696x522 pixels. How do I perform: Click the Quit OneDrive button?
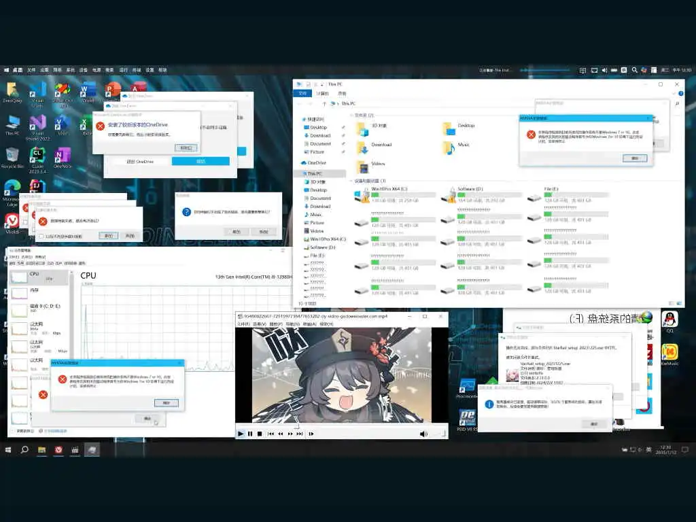[140, 162]
